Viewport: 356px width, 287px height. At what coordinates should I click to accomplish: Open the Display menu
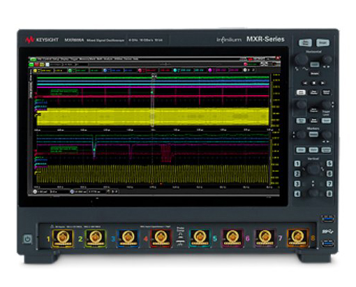pyautogui.click(x=64, y=59)
